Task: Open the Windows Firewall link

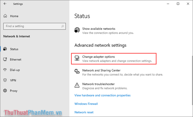Action: coord(86,104)
